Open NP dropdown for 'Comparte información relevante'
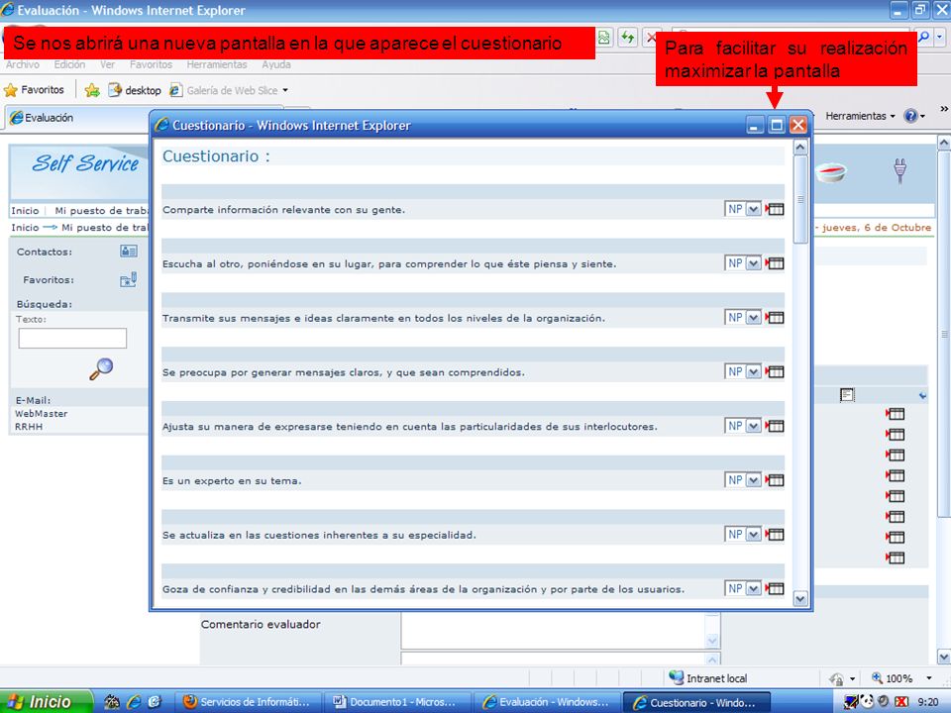The image size is (951, 713). click(x=753, y=209)
